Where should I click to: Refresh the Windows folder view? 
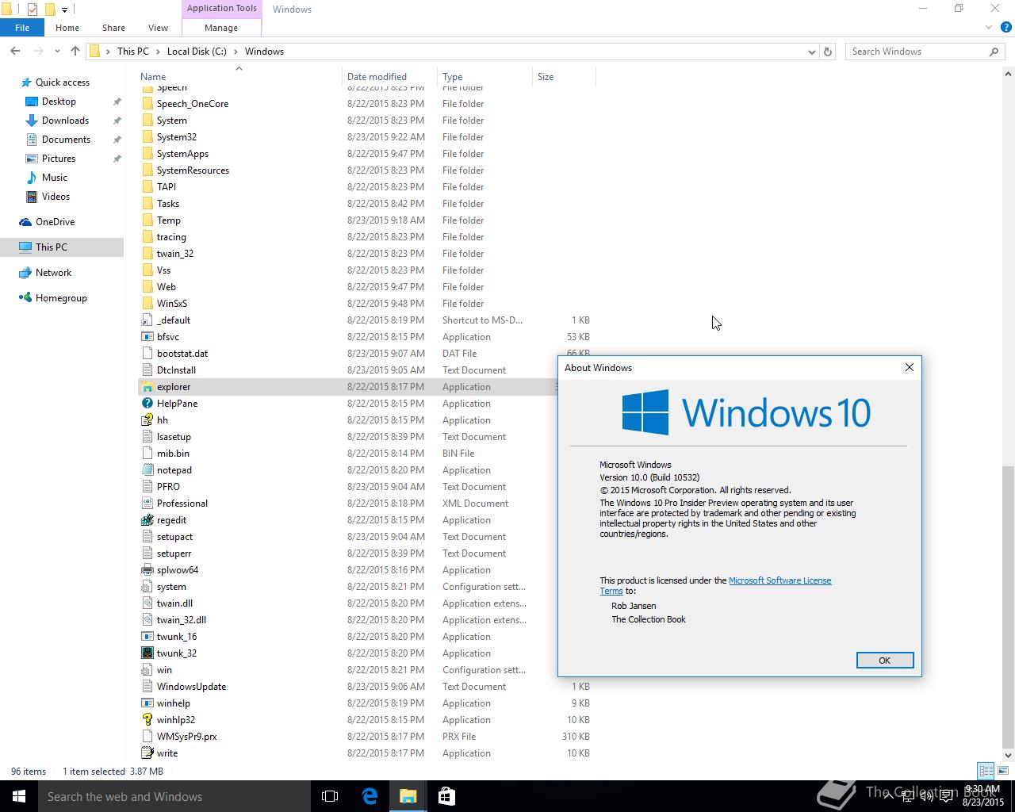(x=828, y=52)
